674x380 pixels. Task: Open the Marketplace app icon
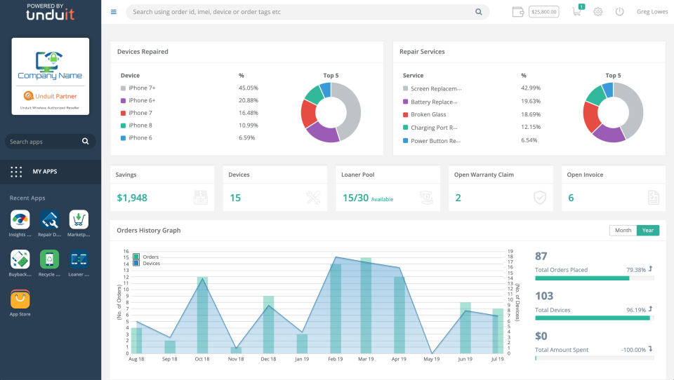coord(79,220)
